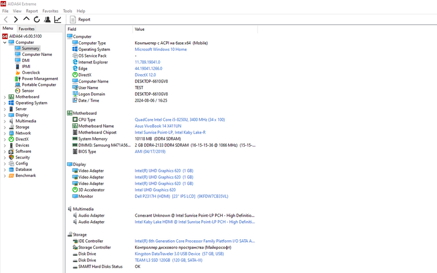437x273 pixels.
Task: Open the QuadCore Intel Core i5-8250U link
Action: [x=180, y=119]
